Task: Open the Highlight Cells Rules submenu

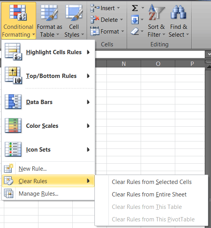Action: click(x=48, y=52)
